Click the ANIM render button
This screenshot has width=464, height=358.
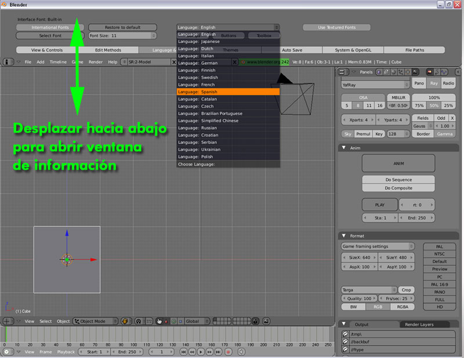coord(398,163)
